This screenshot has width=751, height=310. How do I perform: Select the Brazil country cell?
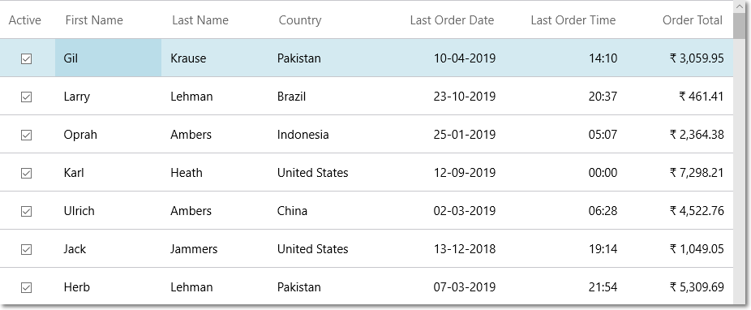pyautogui.click(x=322, y=97)
